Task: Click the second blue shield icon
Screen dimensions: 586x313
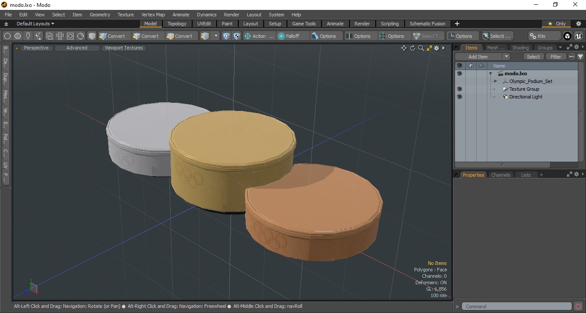Action: coord(237,36)
